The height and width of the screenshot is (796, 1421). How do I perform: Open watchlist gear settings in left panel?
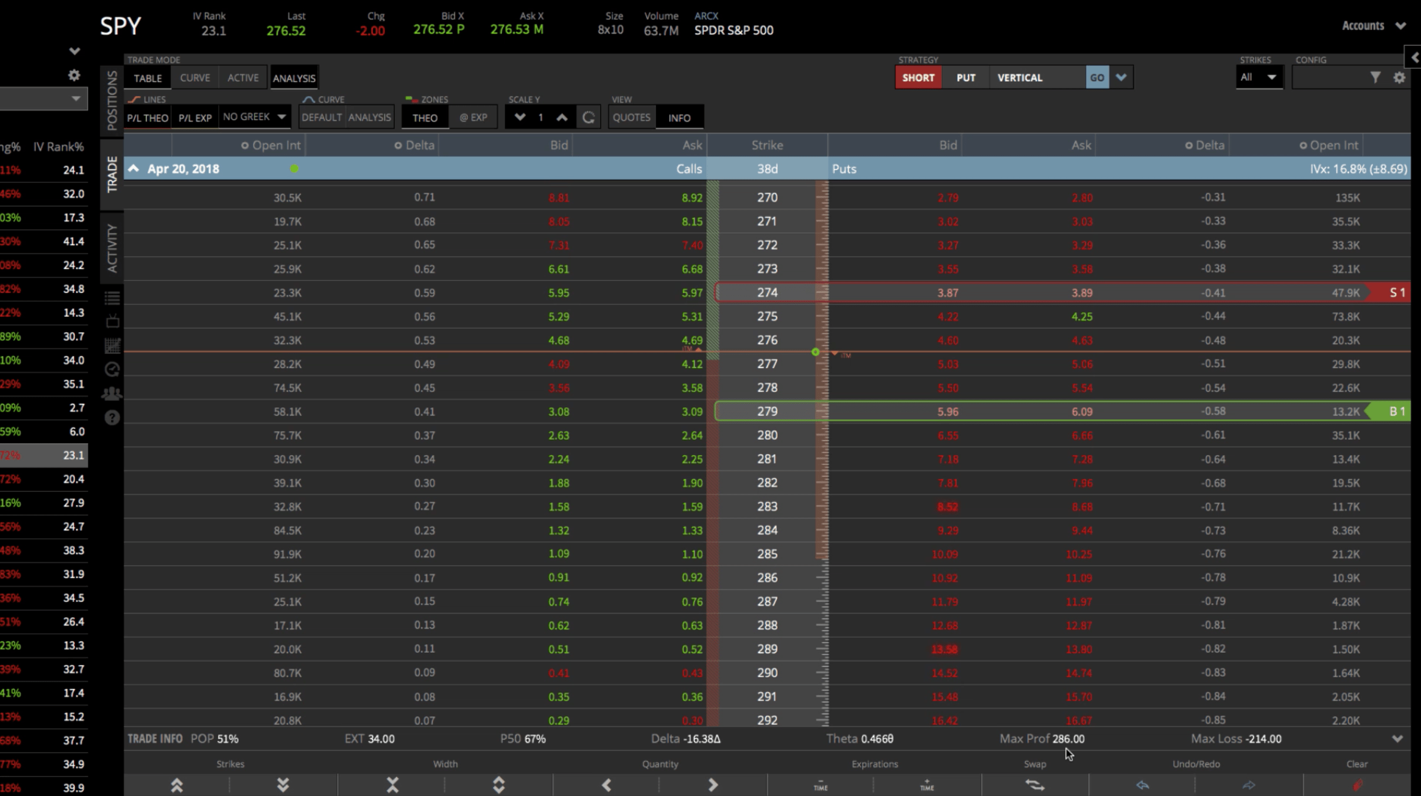pyautogui.click(x=74, y=75)
